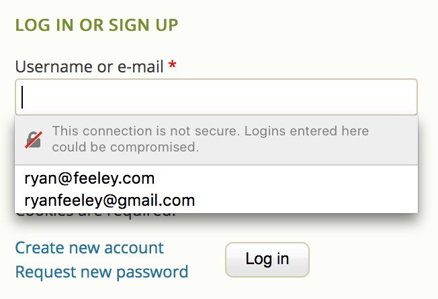The width and height of the screenshot is (438, 299).
Task: Open the Create new account link
Action: (x=89, y=247)
